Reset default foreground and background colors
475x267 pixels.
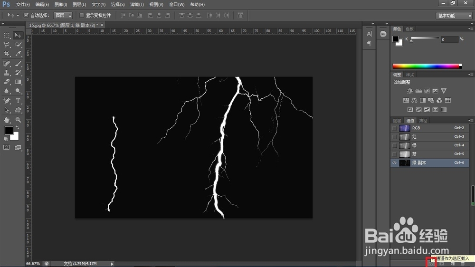pyautogui.click(x=6, y=139)
